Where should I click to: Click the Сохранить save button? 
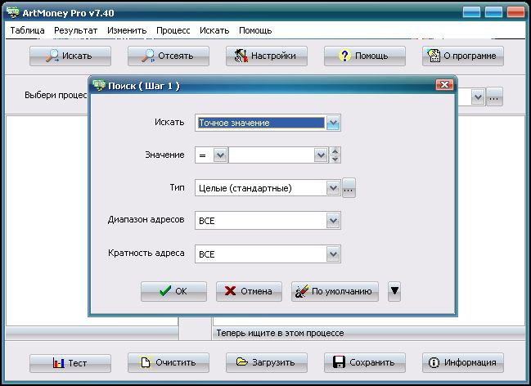point(365,362)
